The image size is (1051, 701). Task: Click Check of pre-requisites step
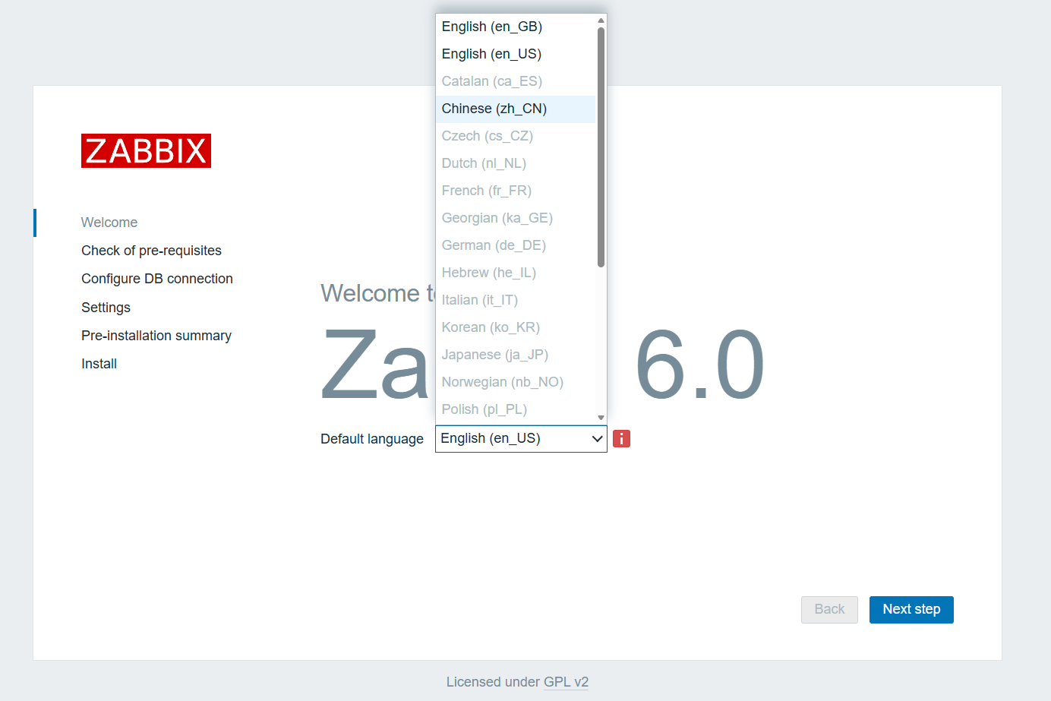[151, 251]
